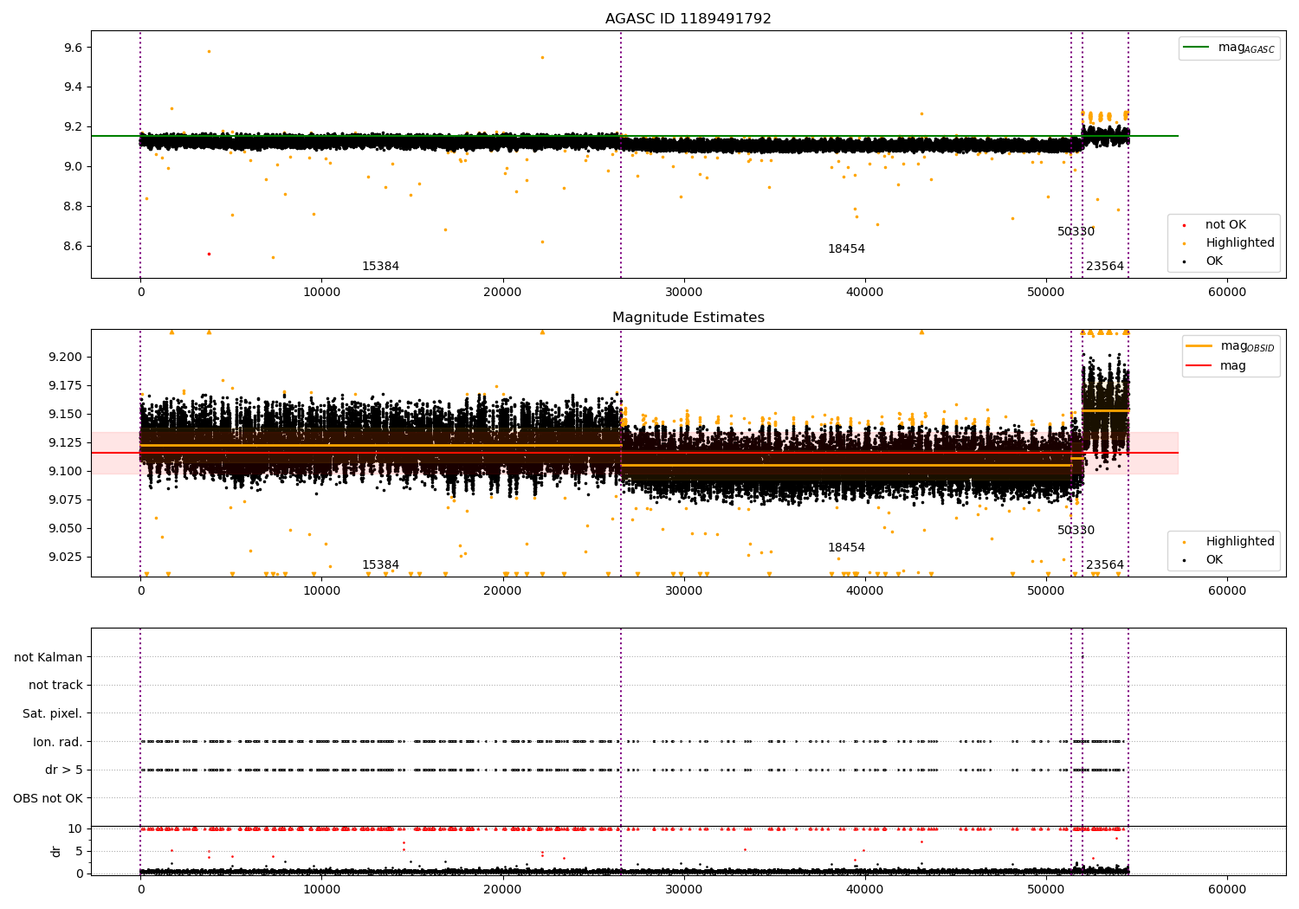Pick 'OK' in the Magnitude Estimates legend
Viewport: 1299px width, 909px height.
point(1214,560)
